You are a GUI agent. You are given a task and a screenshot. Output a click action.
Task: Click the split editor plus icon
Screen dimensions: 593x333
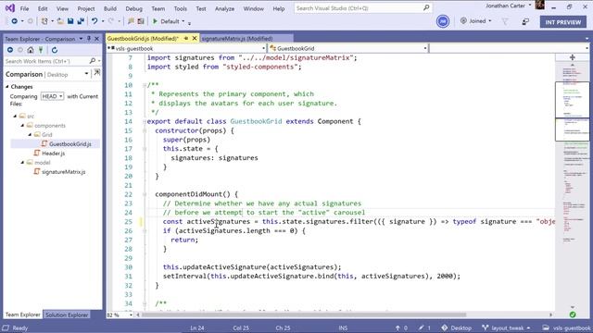pyautogui.click(x=573, y=57)
